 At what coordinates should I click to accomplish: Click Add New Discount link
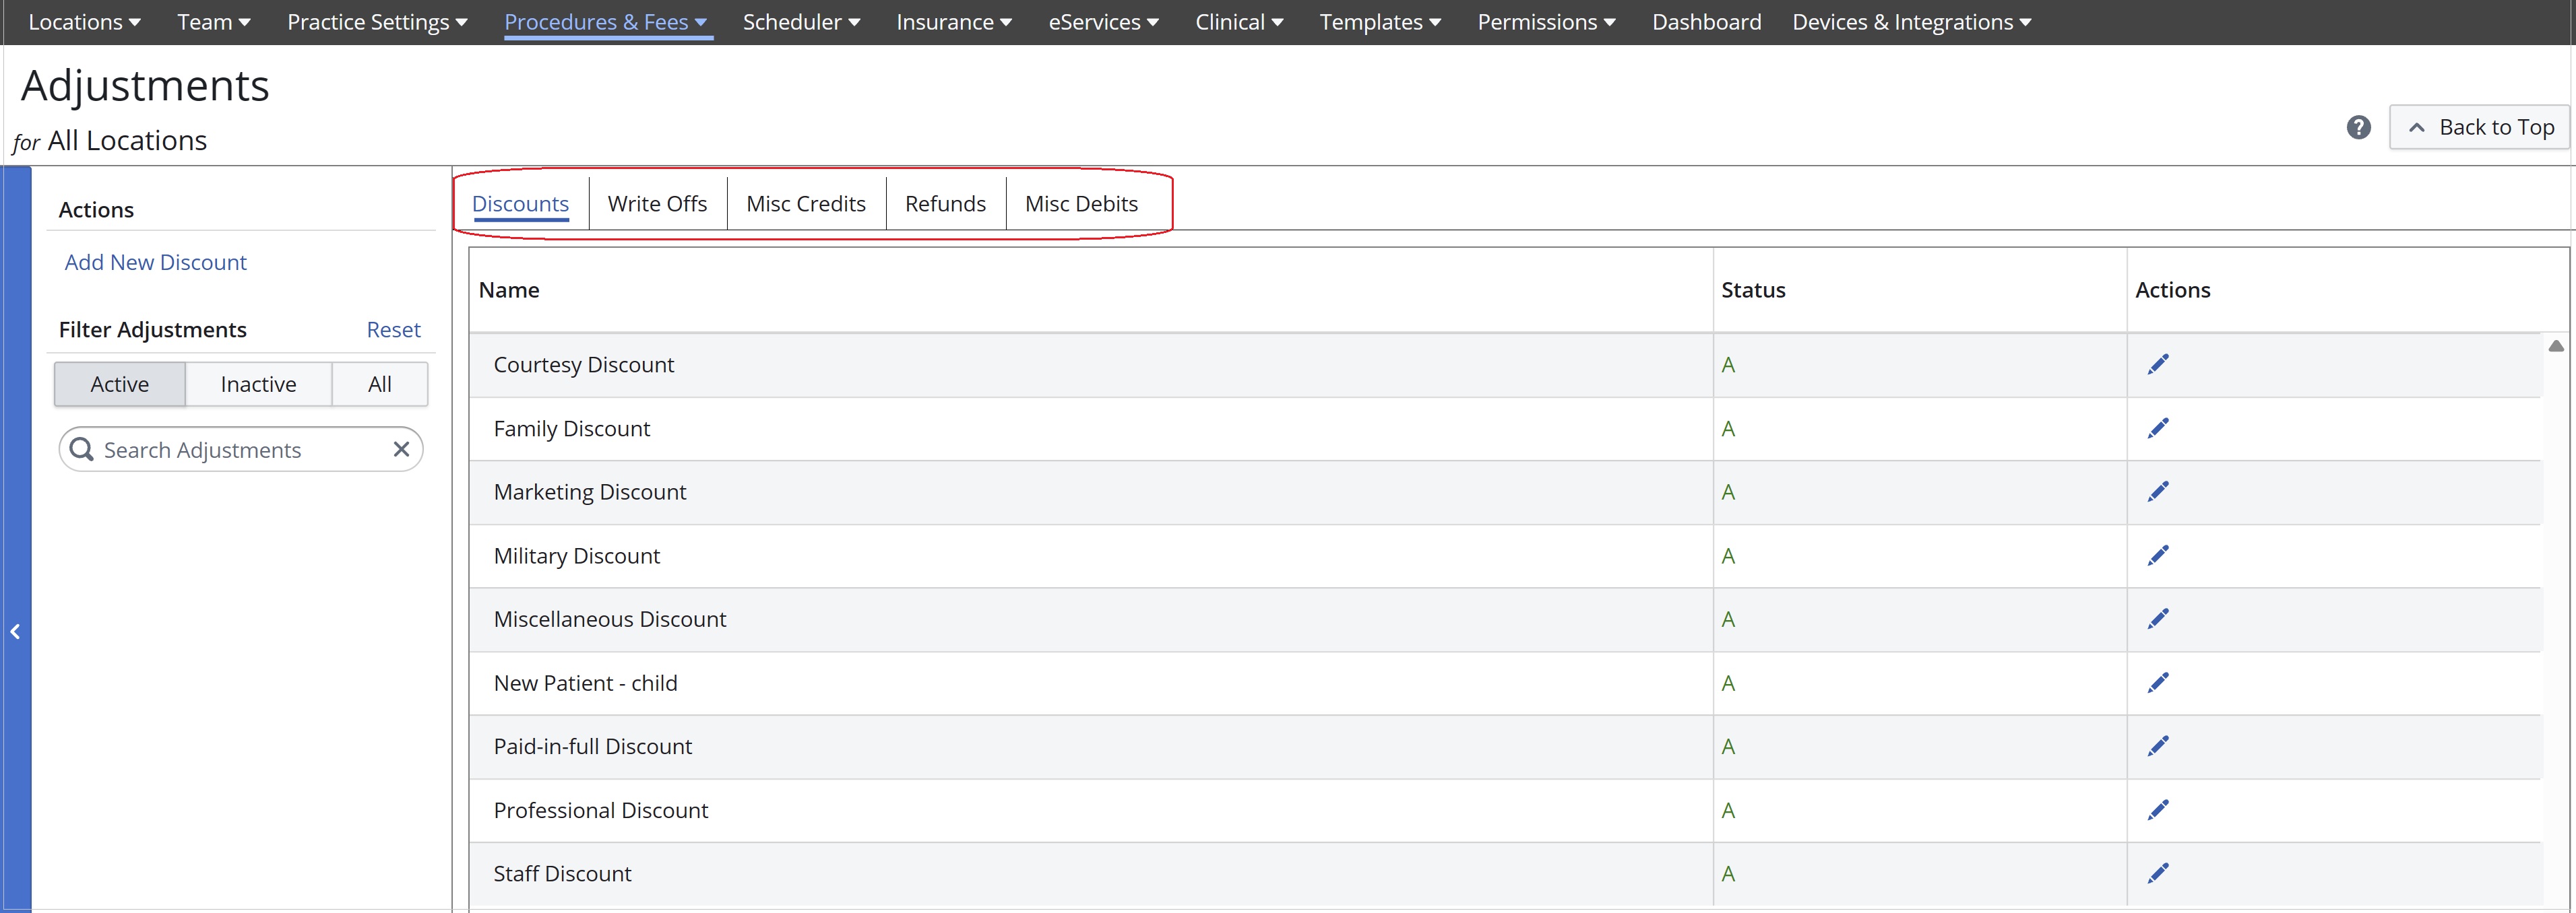[x=155, y=263]
